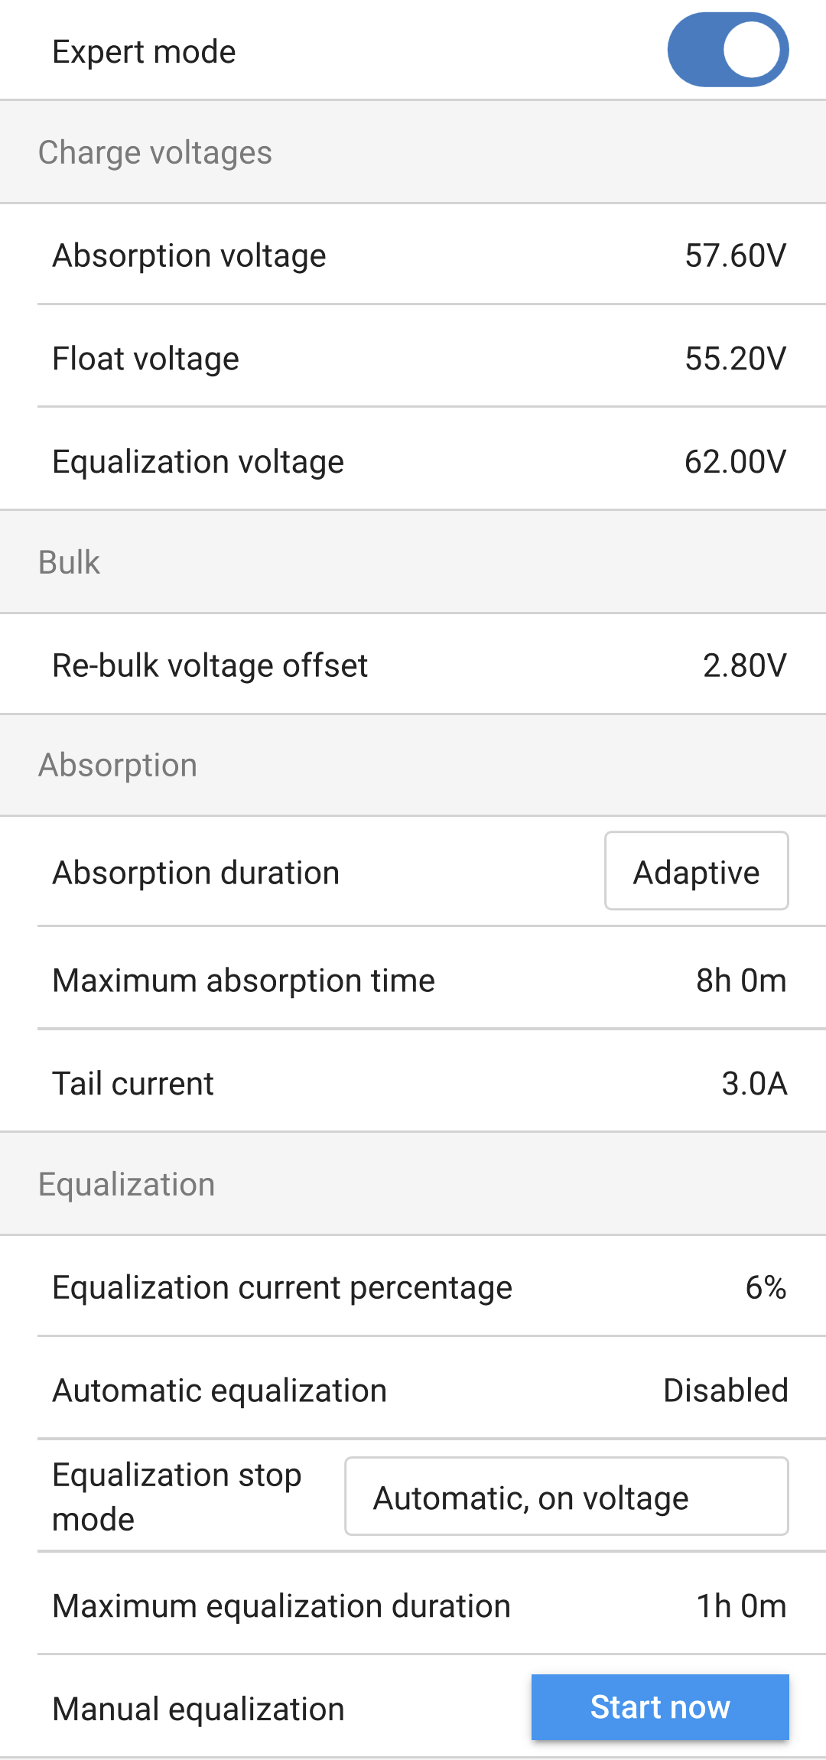Tap the Equalization section header
Image resolution: width=826 pixels, height=1760 pixels.
point(127,1184)
